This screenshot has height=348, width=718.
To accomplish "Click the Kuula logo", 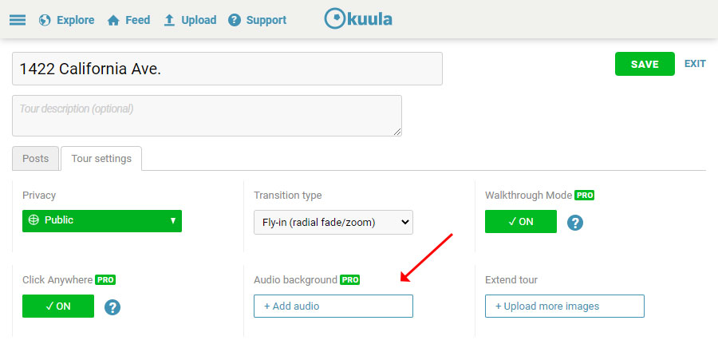I will coord(358,19).
